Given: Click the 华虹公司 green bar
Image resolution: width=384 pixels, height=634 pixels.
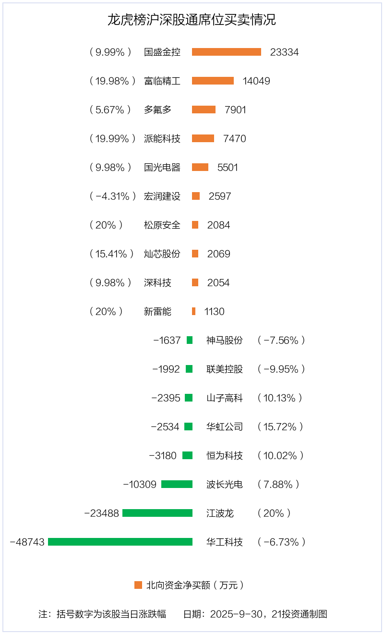Looking at the screenshot, I should (x=188, y=427).
